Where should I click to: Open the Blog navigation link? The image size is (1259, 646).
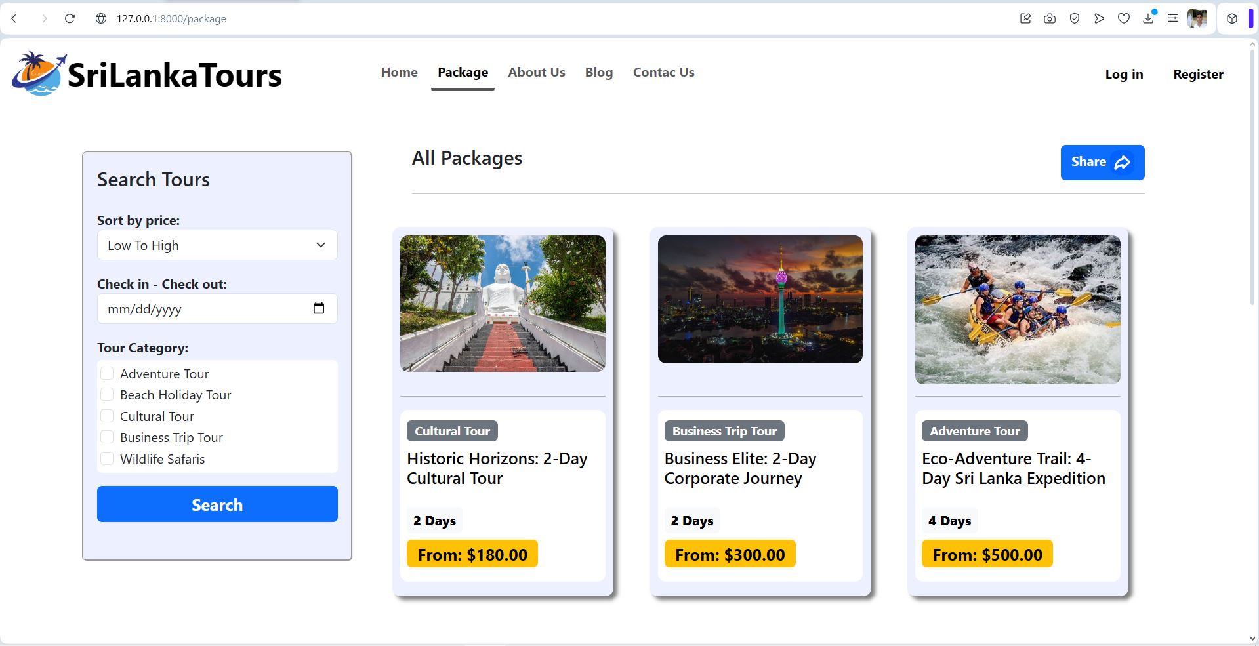pos(599,72)
